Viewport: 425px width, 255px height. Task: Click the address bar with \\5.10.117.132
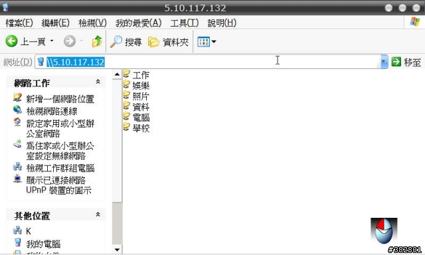[208, 62]
